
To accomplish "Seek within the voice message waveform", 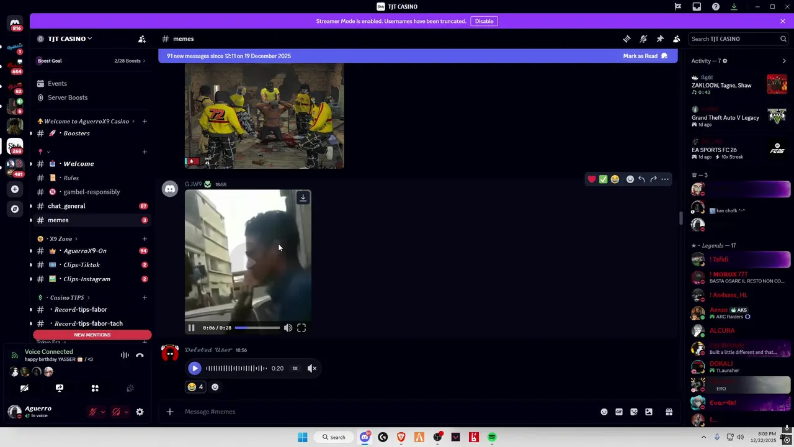I will 236,368.
